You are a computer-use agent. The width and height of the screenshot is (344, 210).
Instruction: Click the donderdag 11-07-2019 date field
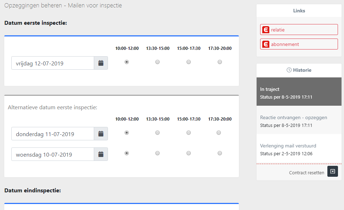[53, 134]
